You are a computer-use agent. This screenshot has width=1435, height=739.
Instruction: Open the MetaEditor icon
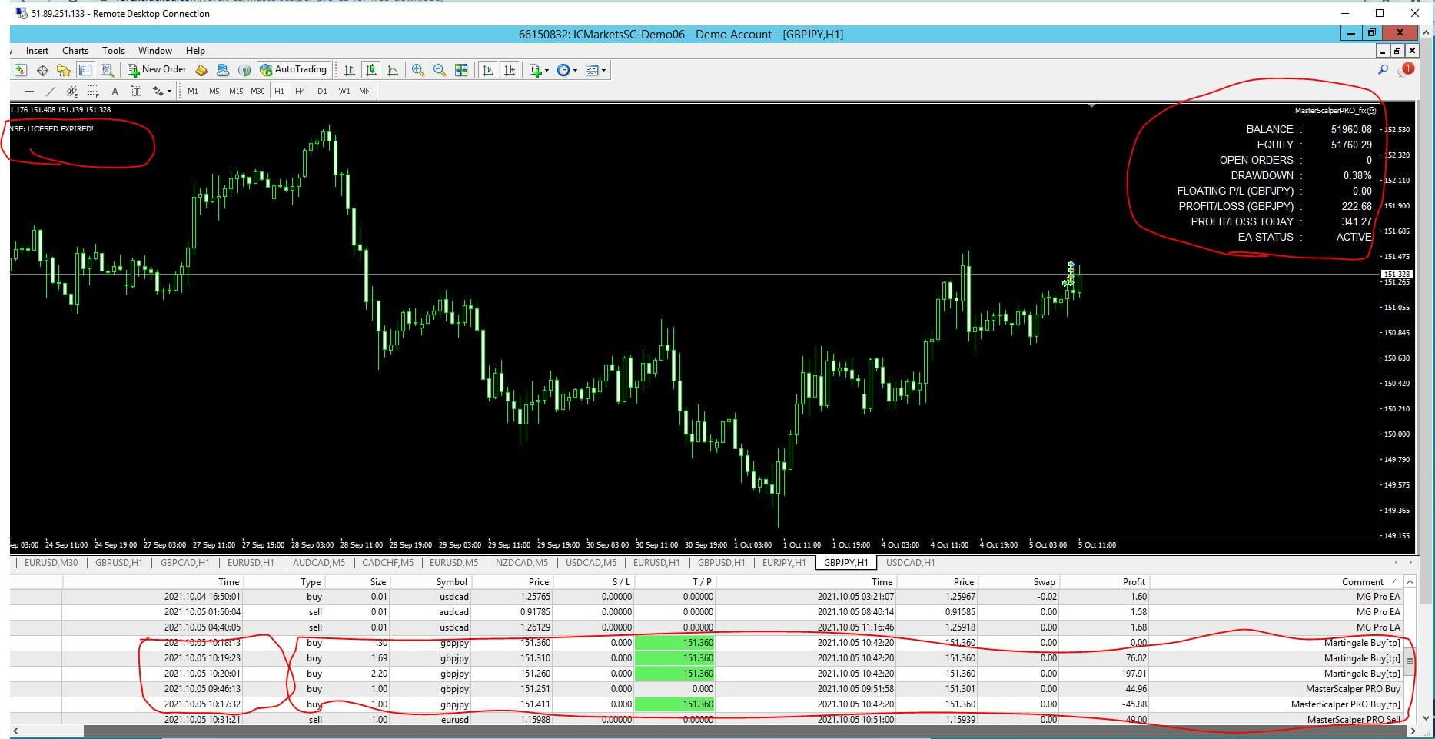coord(201,70)
